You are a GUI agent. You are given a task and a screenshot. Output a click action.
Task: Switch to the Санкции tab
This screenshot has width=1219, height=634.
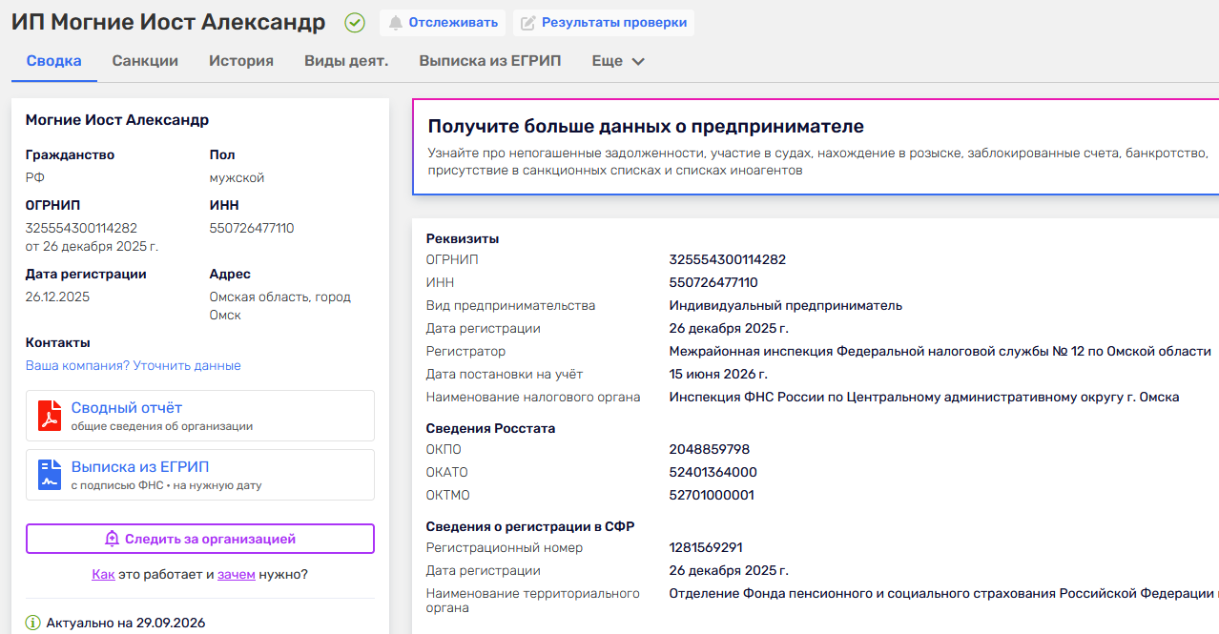point(145,61)
